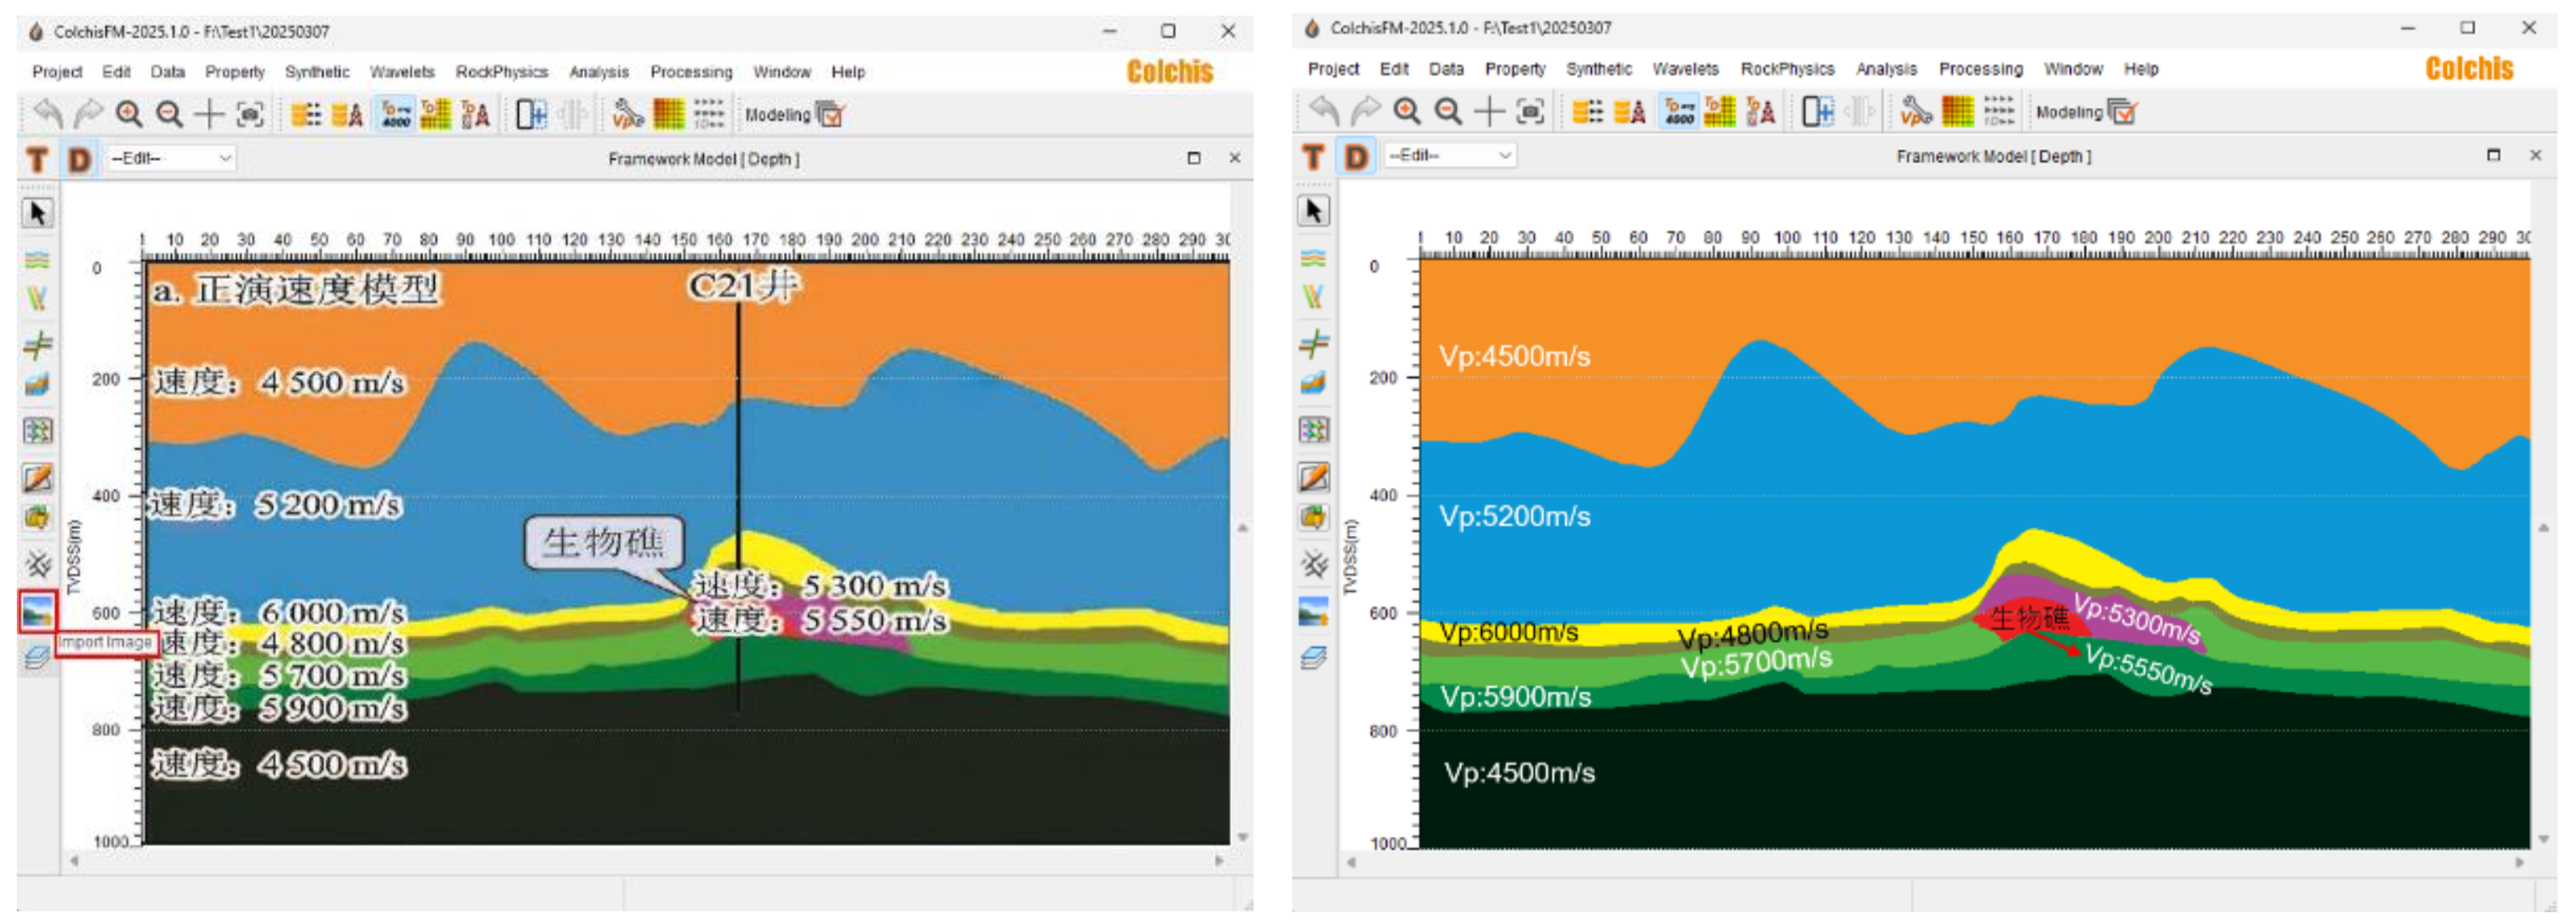Click Zoom Out magnifier in left window

tap(170, 114)
